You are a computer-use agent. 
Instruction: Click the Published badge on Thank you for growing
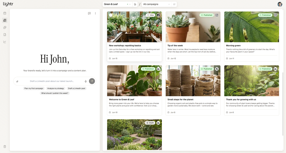pos(265,69)
